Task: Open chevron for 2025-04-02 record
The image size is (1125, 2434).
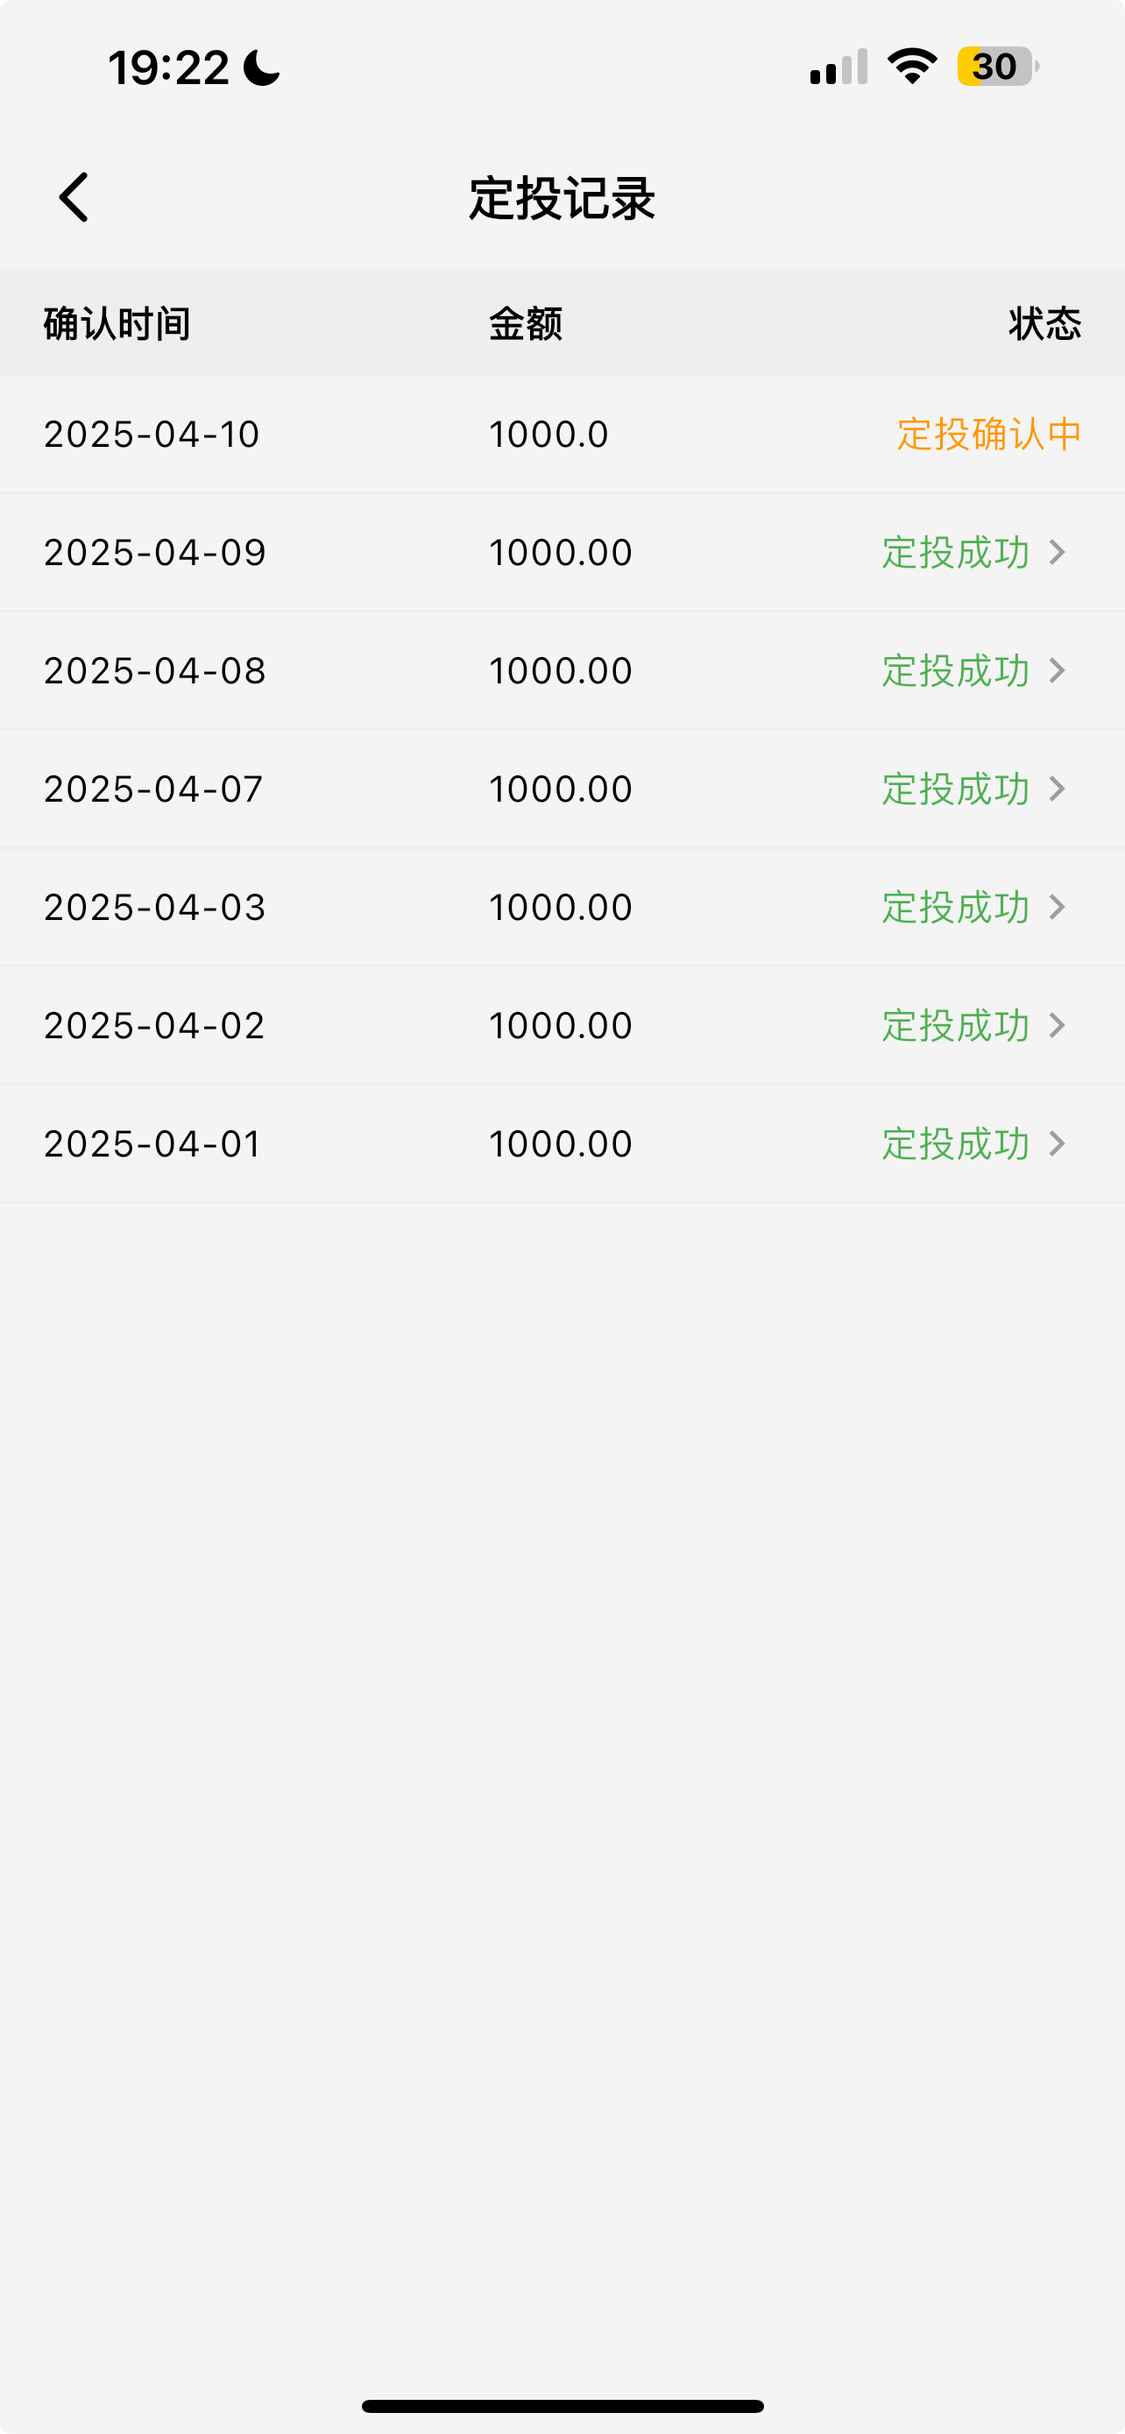Action: pos(1058,1025)
